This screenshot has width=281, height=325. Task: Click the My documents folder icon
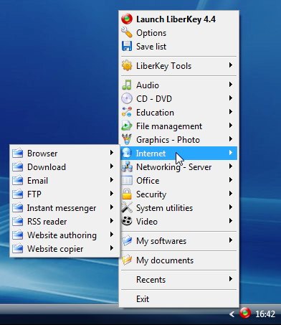tap(127, 260)
